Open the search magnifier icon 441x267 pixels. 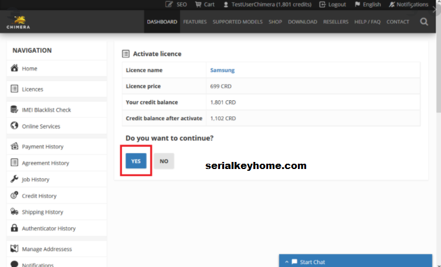point(424,22)
